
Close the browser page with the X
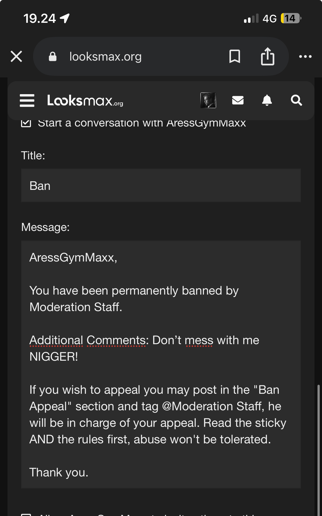17,56
